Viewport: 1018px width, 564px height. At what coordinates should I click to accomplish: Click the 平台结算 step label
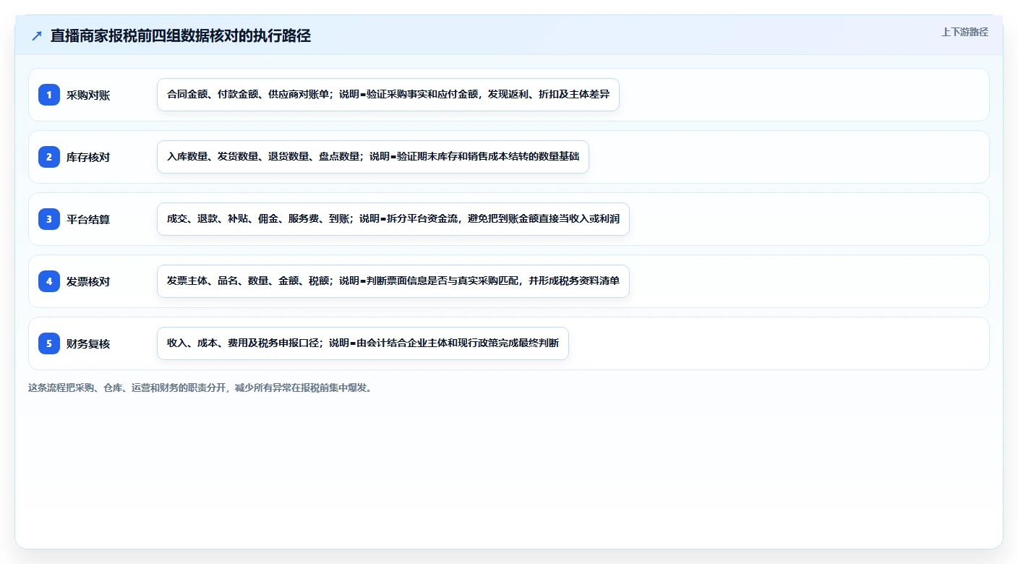coord(88,219)
